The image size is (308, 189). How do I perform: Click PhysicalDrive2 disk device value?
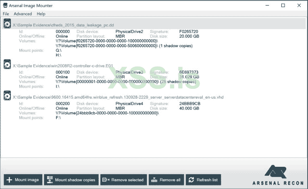[129, 31]
